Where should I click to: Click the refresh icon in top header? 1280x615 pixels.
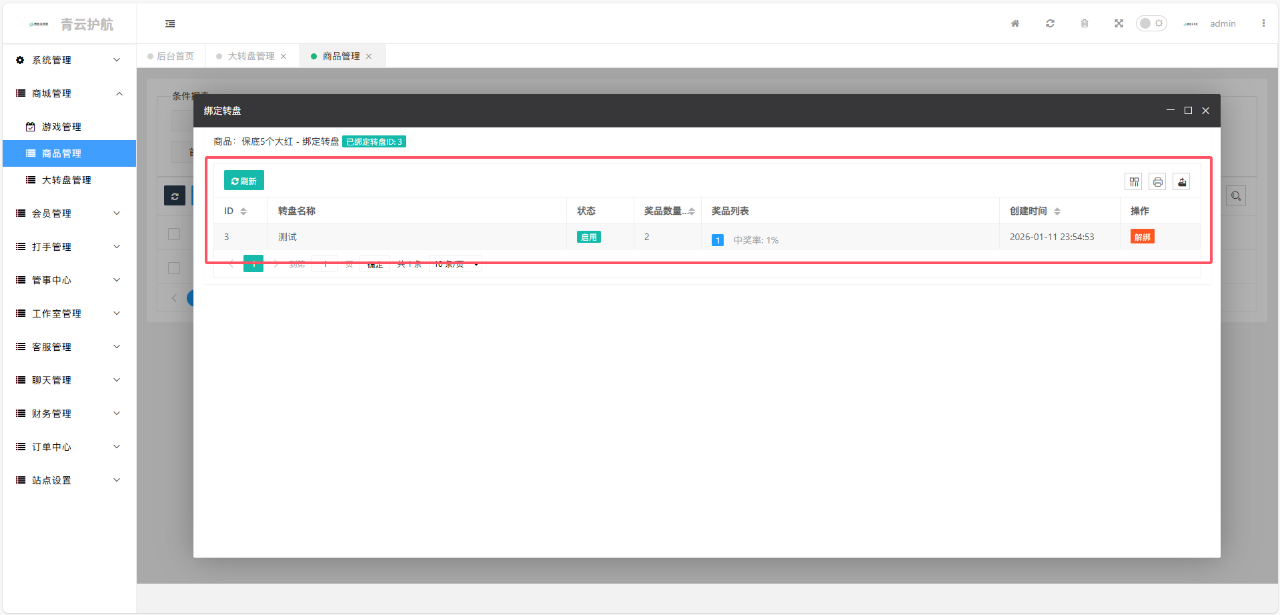pyautogui.click(x=1050, y=23)
